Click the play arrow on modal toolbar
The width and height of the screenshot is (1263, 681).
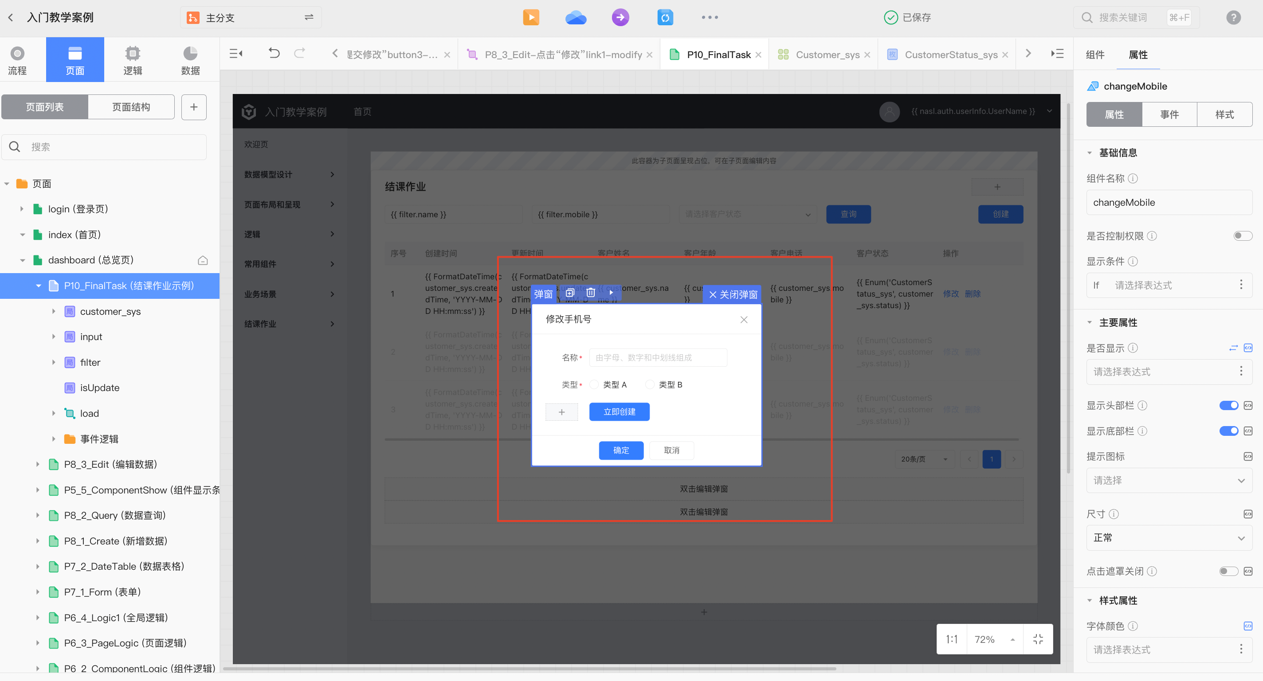[x=611, y=293]
